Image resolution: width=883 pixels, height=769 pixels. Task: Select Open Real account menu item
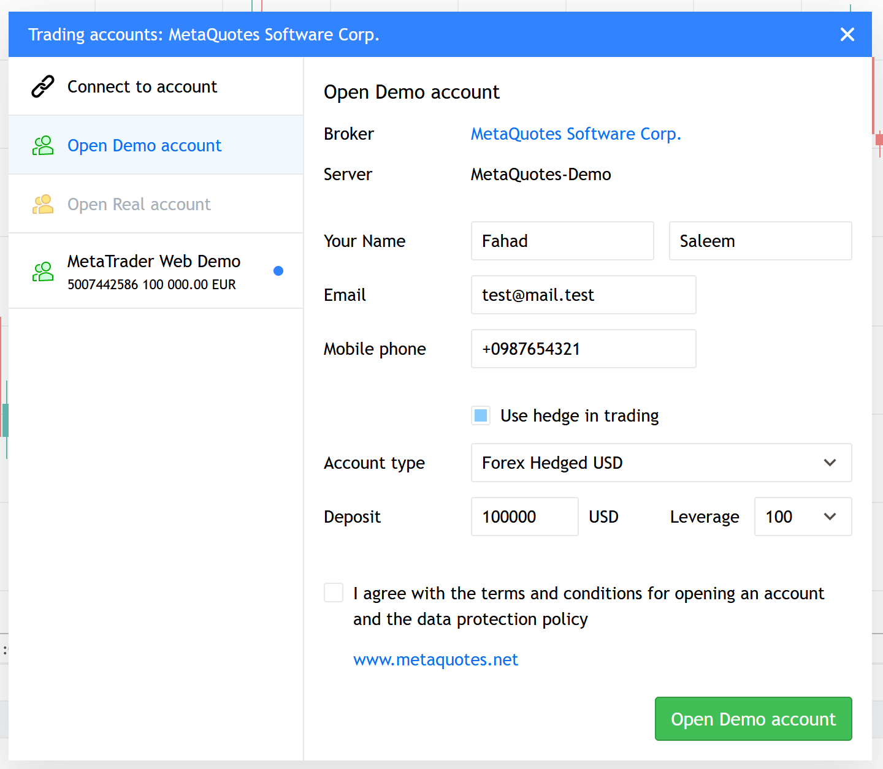[x=139, y=204]
